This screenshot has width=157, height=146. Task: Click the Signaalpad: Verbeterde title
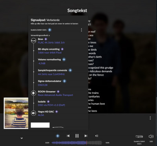click(x=45, y=20)
